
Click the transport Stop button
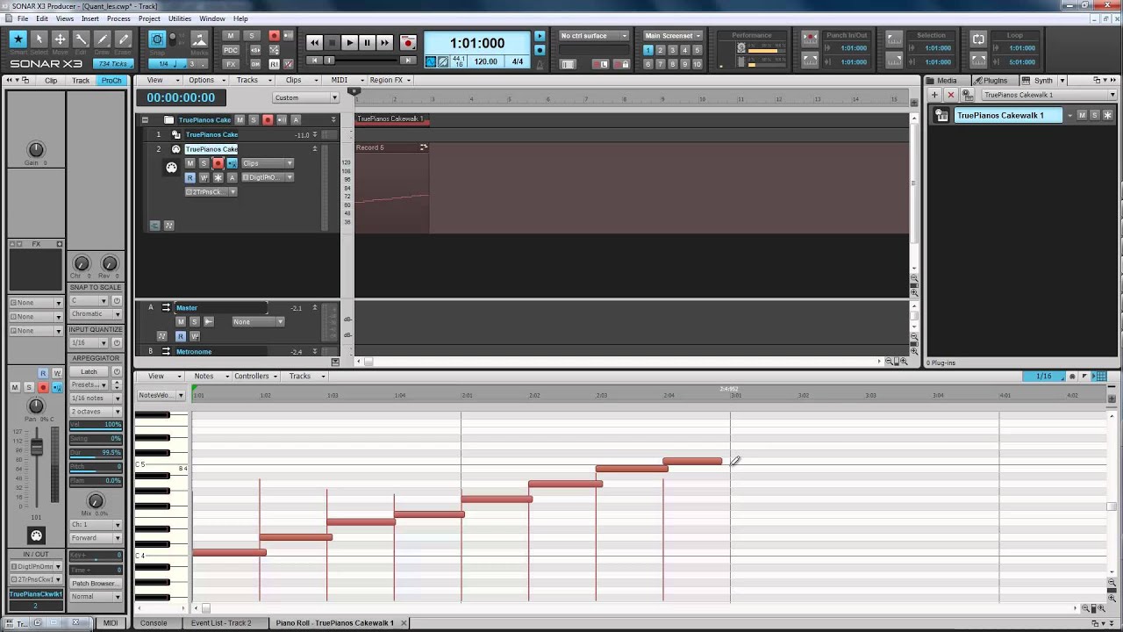click(332, 42)
